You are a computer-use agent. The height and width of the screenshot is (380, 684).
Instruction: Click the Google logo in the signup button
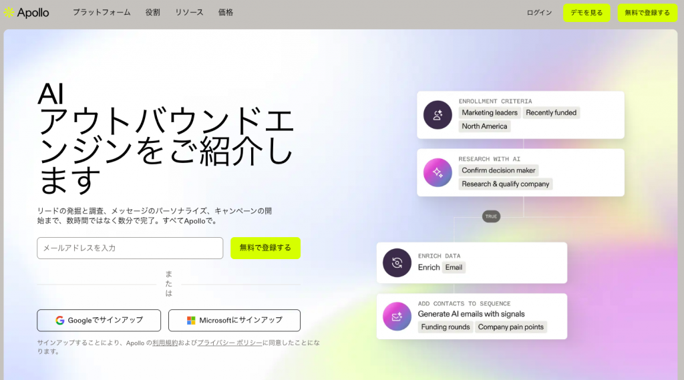click(x=60, y=321)
